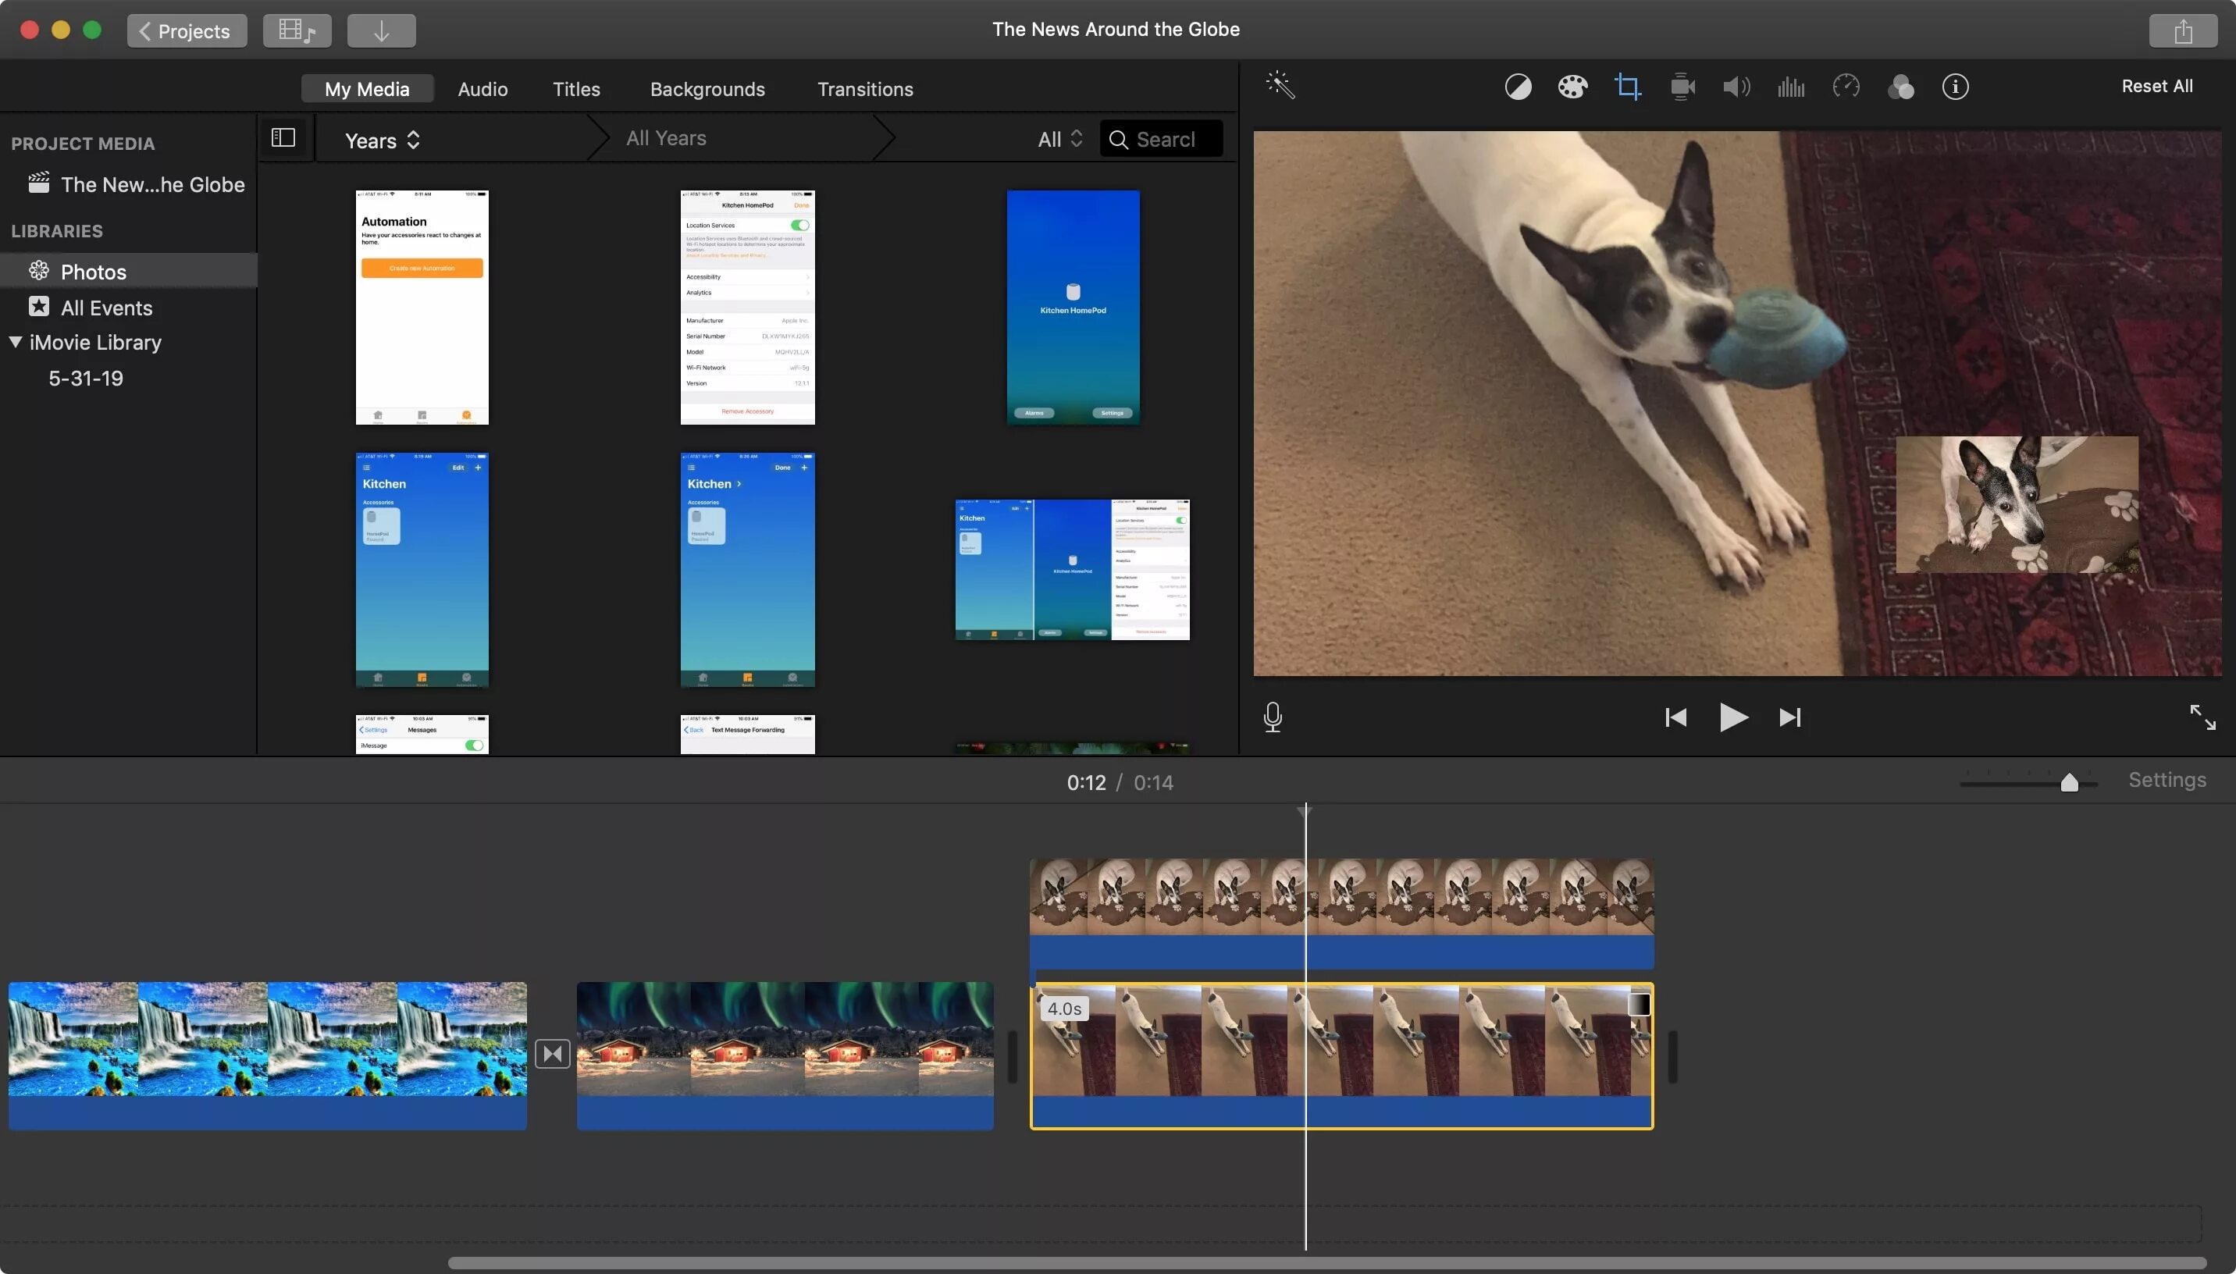Open the color balance adjustment
Viewport: 2236px width, 1274px height.
tap(1518, 87)
